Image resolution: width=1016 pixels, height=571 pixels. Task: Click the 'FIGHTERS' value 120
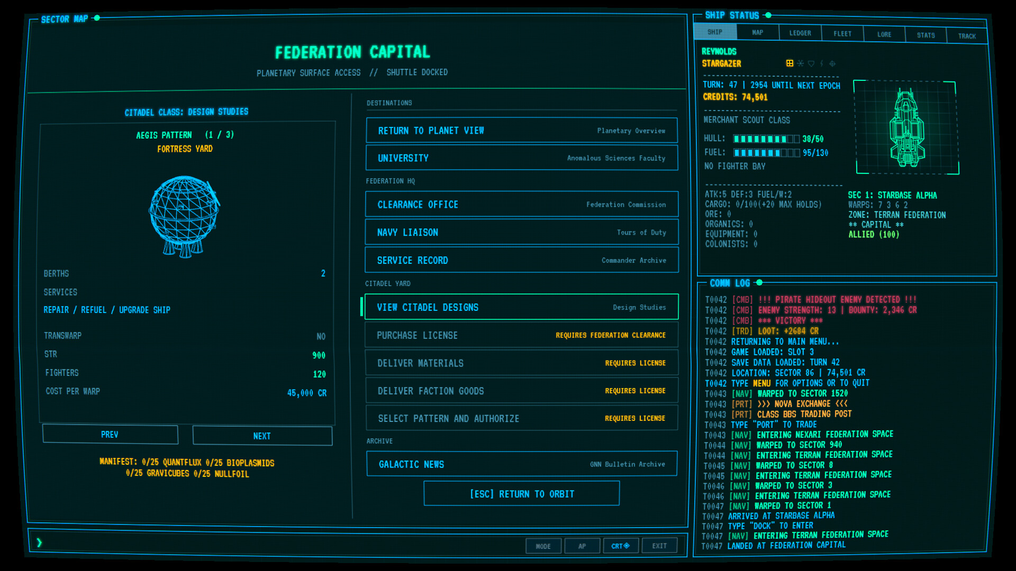(x=319, y=374)
